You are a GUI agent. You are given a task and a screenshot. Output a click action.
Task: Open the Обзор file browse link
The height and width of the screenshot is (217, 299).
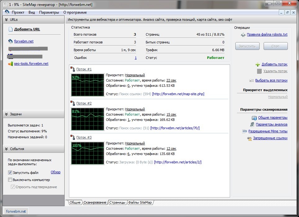click(56, 172)
